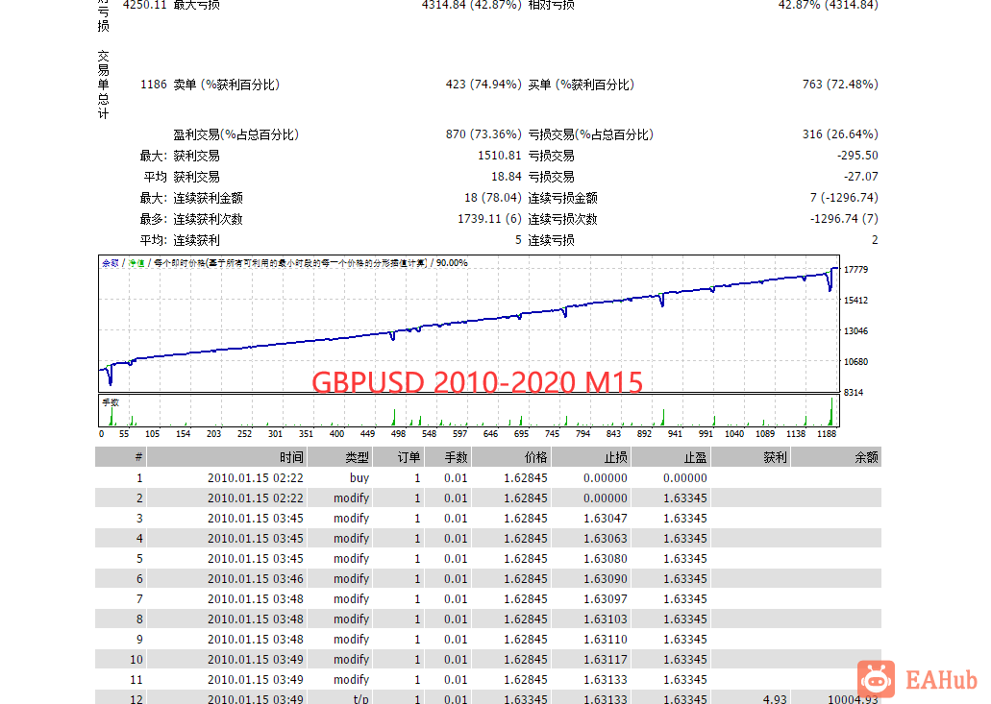Click time 2010.01.15 03:46 in row 6
This screenshot has width=991, height=704.
click(256, 579)
